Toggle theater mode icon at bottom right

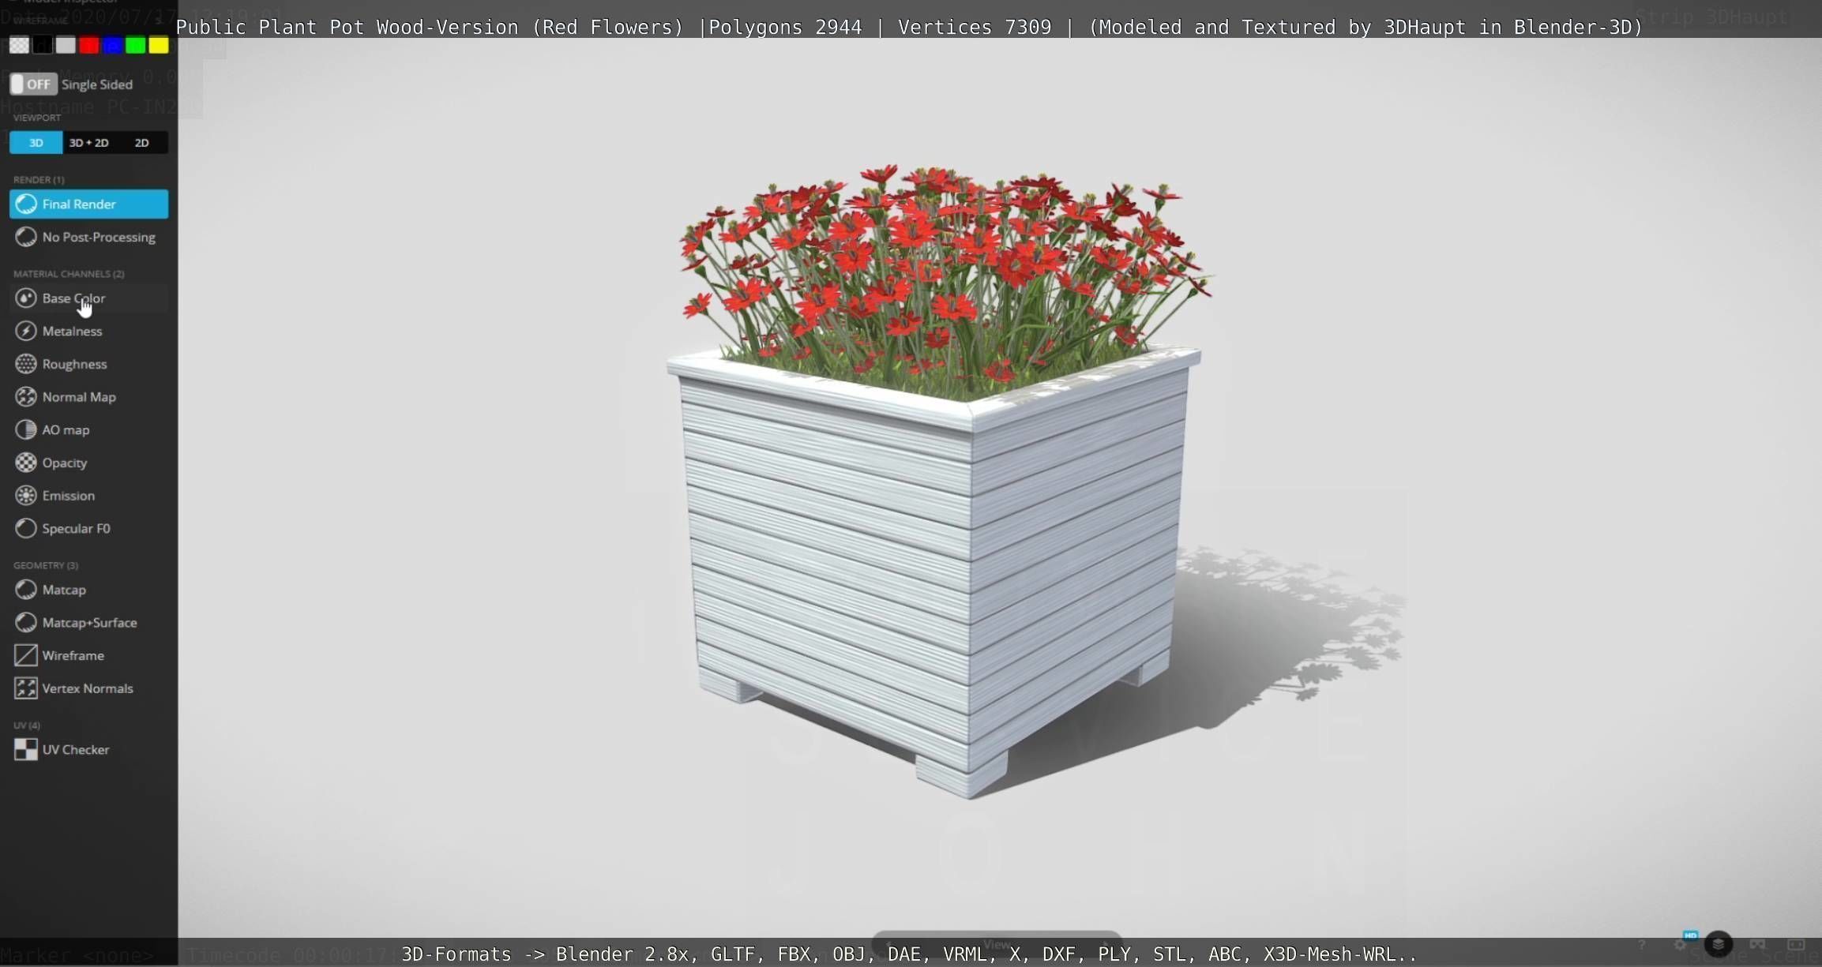coord(1796,945)
